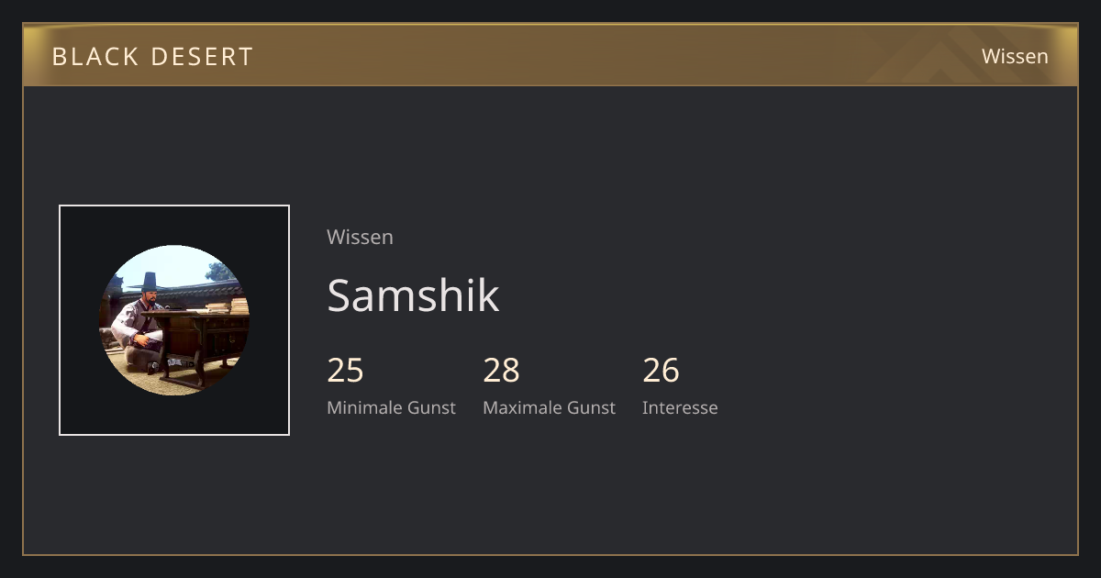Select the Wissen category label above Samshik
The height and width of the screenshot is (578, 1101).
click(x=360, y=237)
